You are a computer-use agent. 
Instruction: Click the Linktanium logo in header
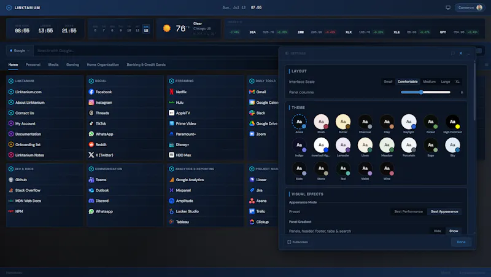23,7
